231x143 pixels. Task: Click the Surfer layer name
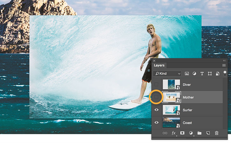[187, 110]
